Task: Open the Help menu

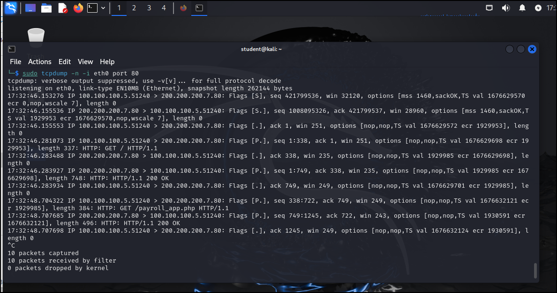Action: coord(107,62)
